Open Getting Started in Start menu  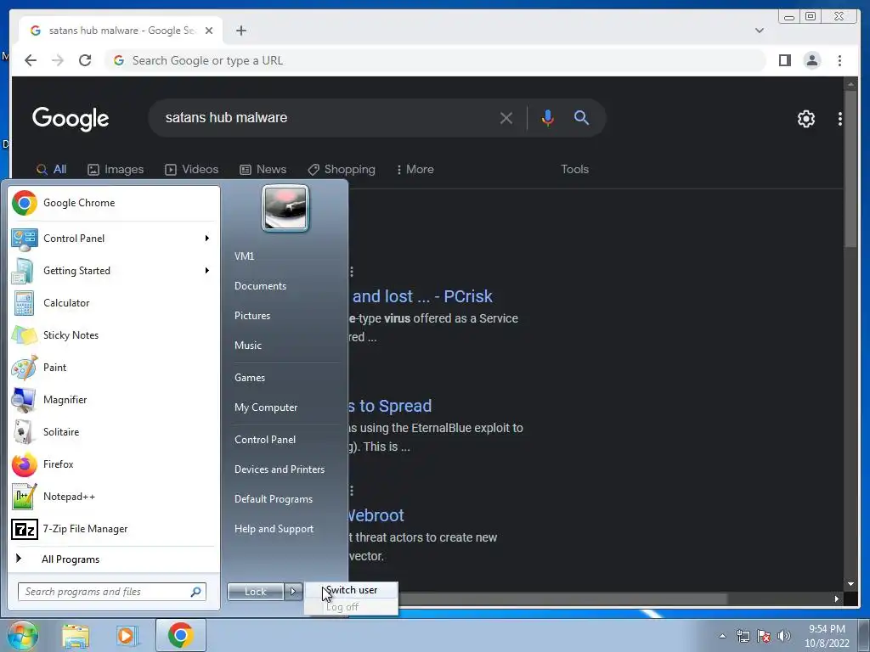click(x=114, y=271)
